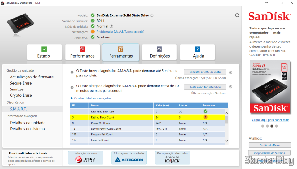
Task: Select the Retired Block Count row name
Action: pyautogui.click(x=102, y=118)
